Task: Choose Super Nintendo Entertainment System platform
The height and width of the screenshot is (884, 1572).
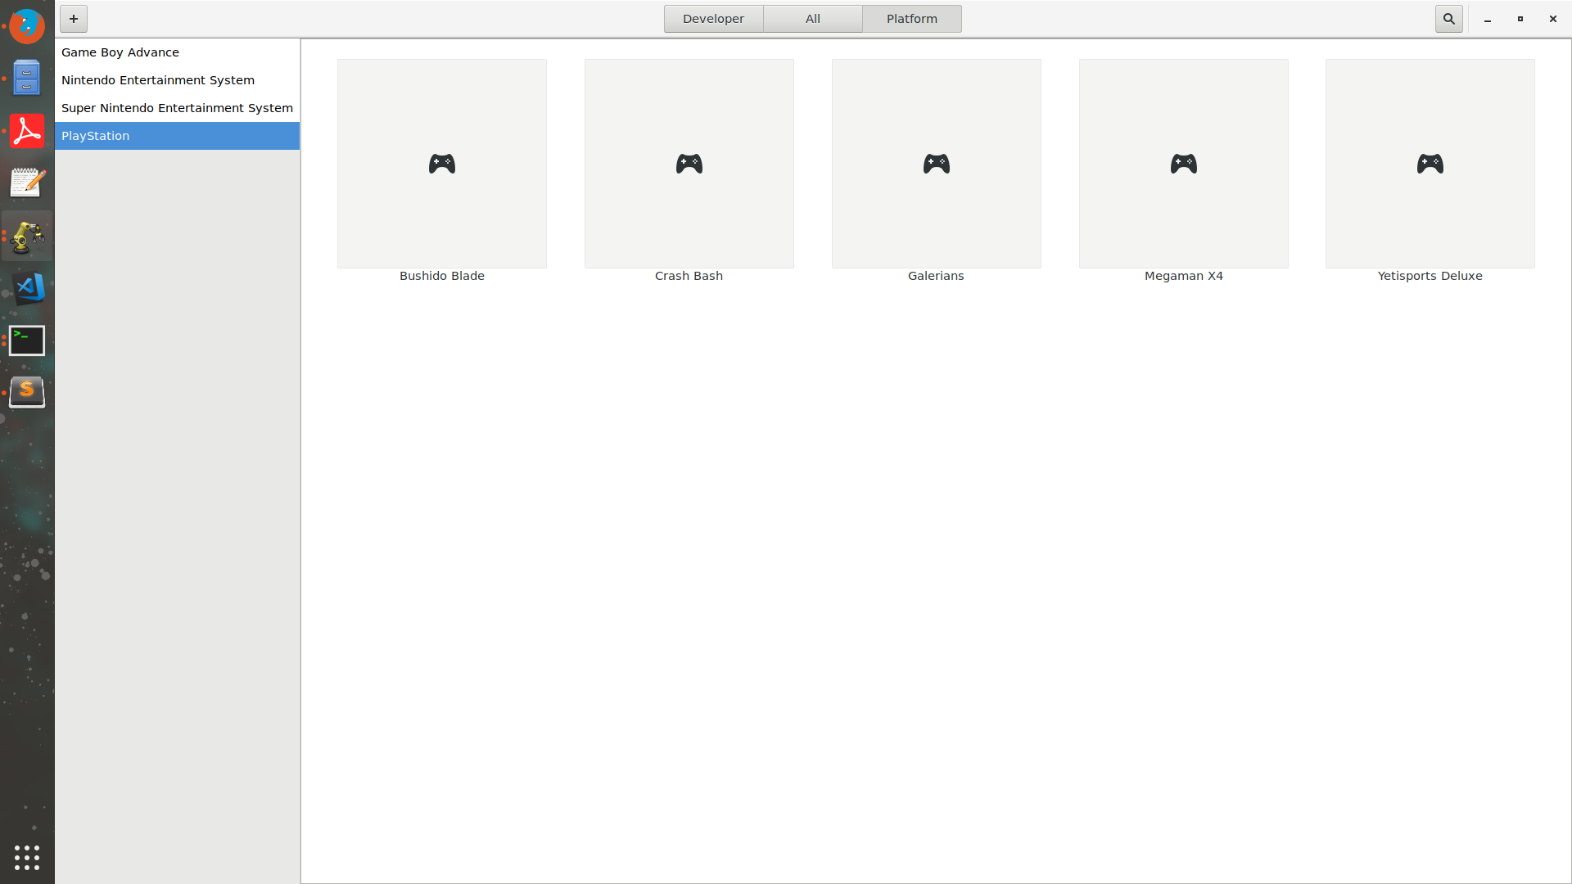Action: (177, 108)
